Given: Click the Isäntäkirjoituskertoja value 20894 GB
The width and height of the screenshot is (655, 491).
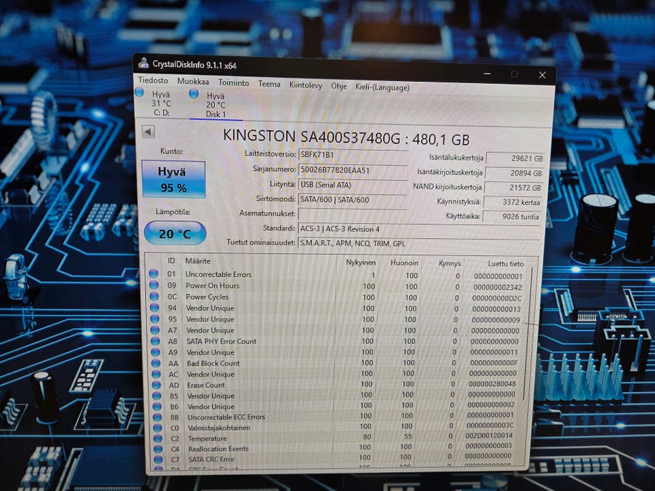Looking at the screenshot, I should 514,173.
